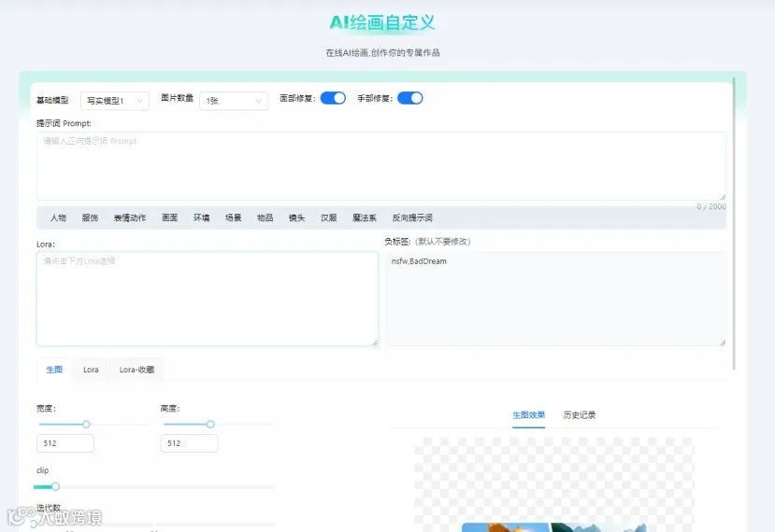Toggle the 面部修复 face repair switch
Viewport: 775px width, 532px height.
(x=333, y=98)
